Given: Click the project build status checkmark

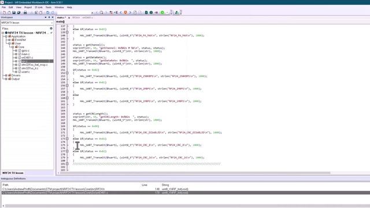Looking at the screenshot, I should click(x=51, y=33).
